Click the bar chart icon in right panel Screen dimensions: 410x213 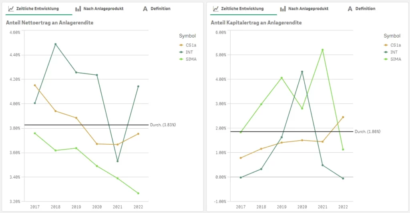[x=283, y=9]
